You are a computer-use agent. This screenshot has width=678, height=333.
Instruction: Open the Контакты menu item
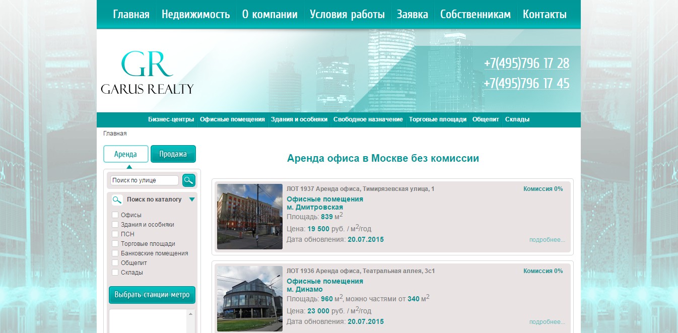pos(545,15)
